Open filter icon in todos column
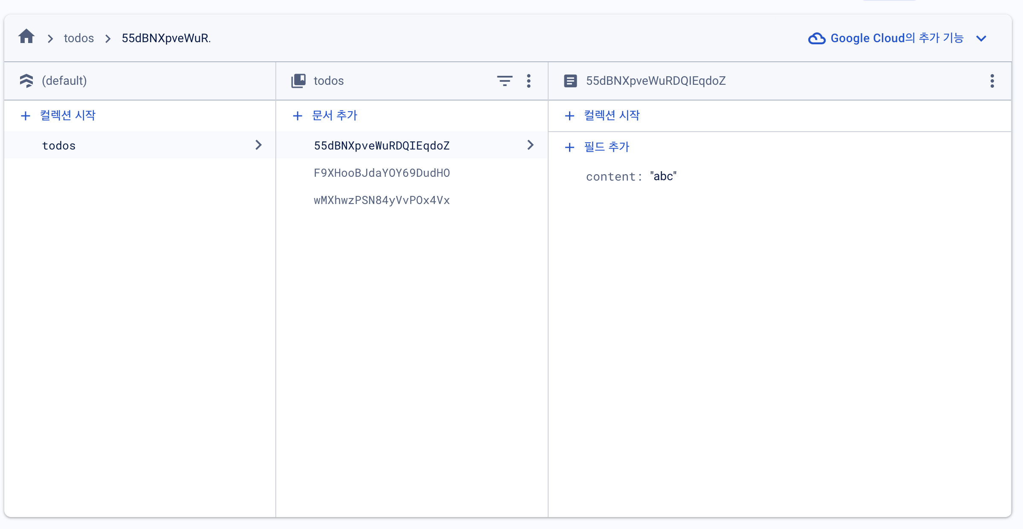The image size is (1023, 529). coord(505,80)
